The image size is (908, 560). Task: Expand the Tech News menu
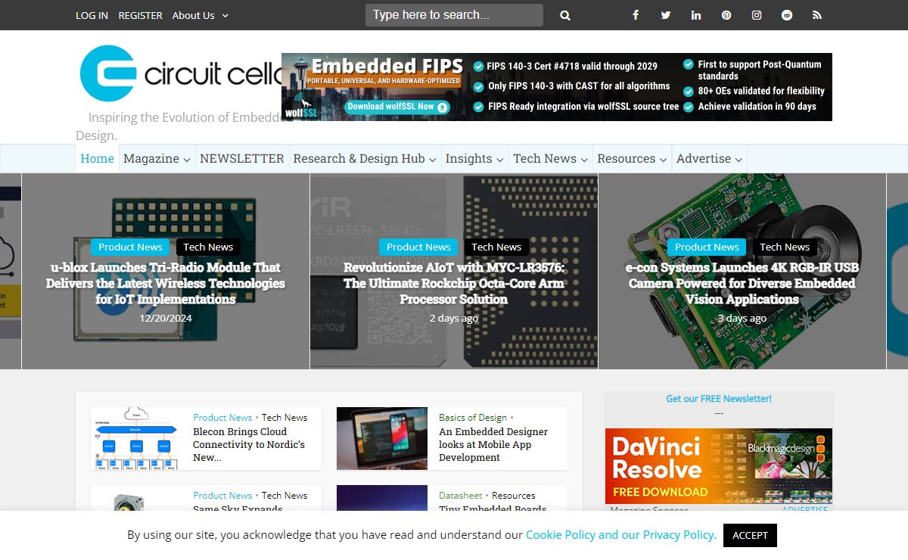550,158
